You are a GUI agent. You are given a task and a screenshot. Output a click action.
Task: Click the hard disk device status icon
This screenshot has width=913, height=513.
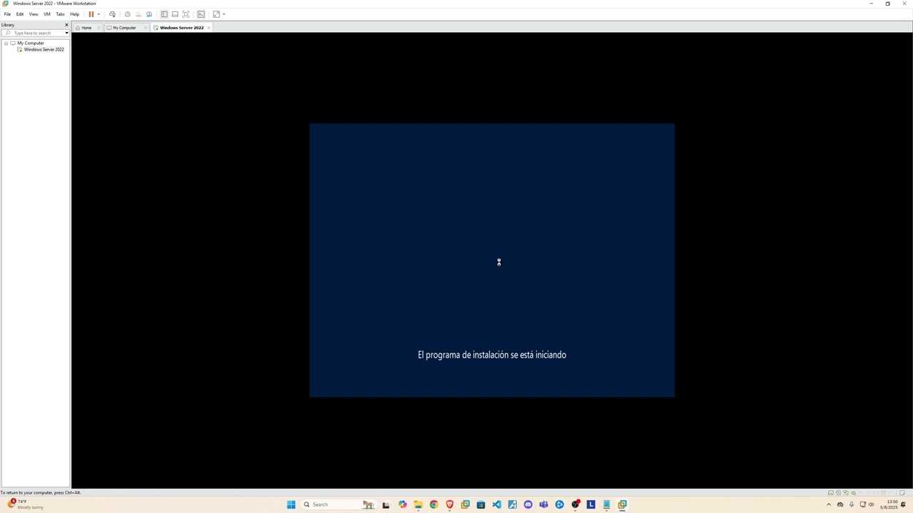click(830, 493)
